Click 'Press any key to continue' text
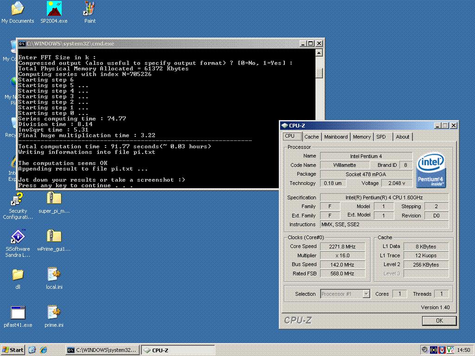Screen dimensions: 475x356 pos(76,185)
